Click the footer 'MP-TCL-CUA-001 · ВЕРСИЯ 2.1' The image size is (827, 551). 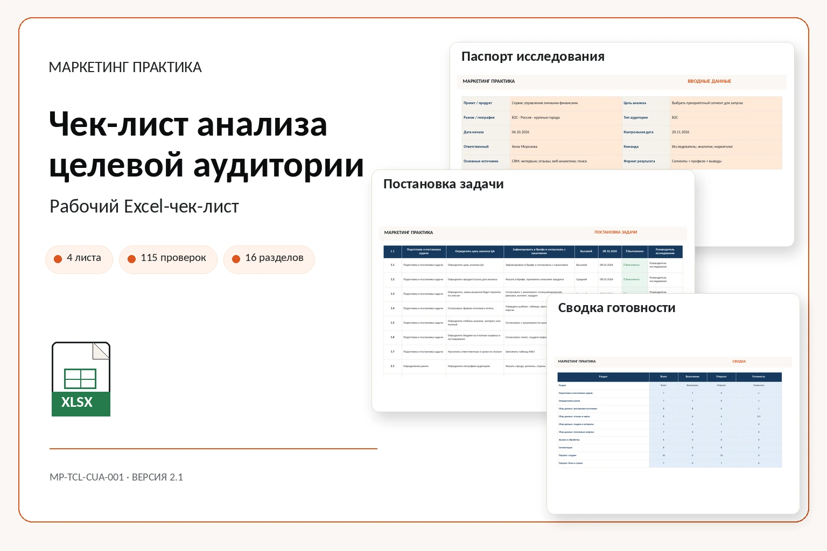point(116,477)
